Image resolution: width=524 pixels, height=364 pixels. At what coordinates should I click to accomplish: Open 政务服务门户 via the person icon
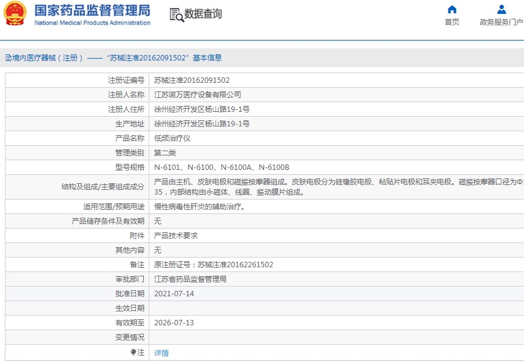tap(501, 9)
